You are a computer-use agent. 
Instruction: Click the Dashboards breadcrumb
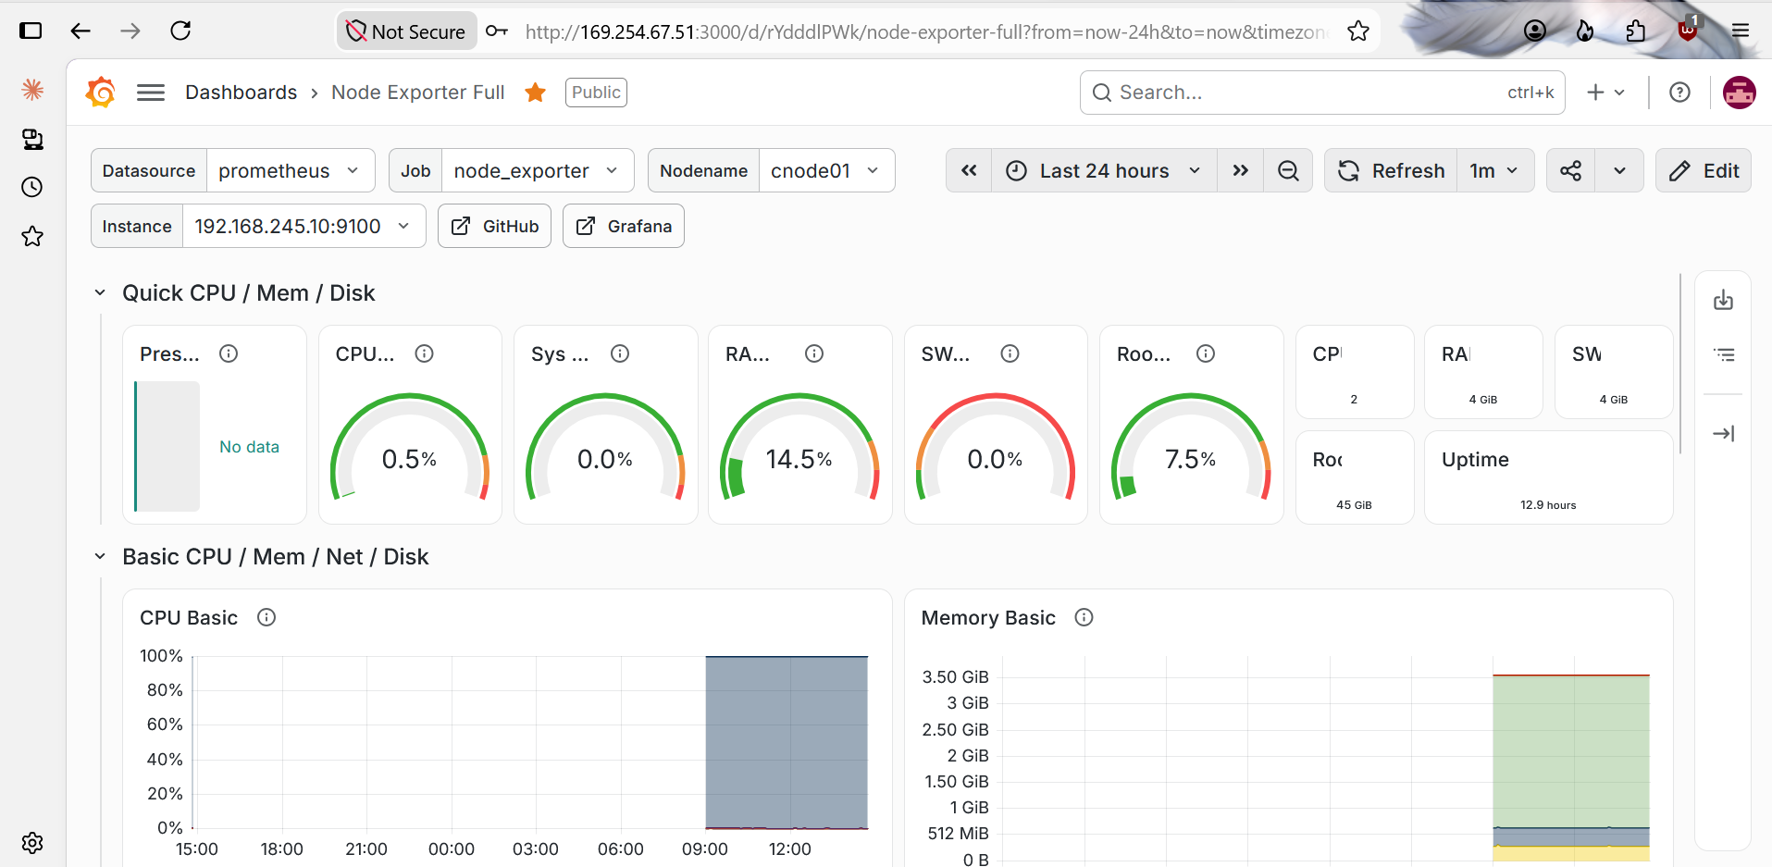coord(241,93)
